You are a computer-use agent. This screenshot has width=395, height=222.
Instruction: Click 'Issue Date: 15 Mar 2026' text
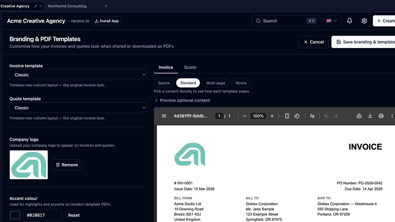click(194, 189)
